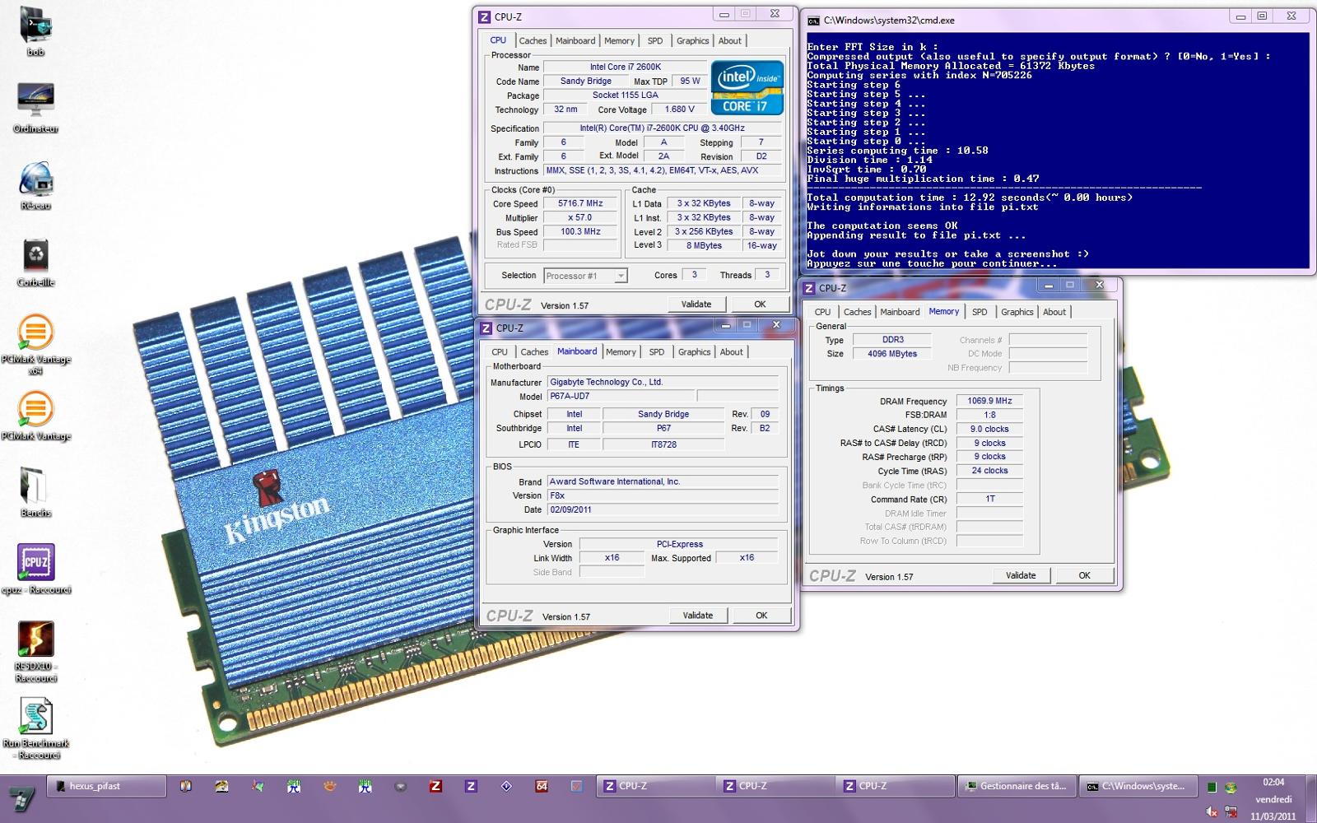Open the Réseau desktop icon
Viewport: 1317px width, 823px height.
click(x=35, y=185)
